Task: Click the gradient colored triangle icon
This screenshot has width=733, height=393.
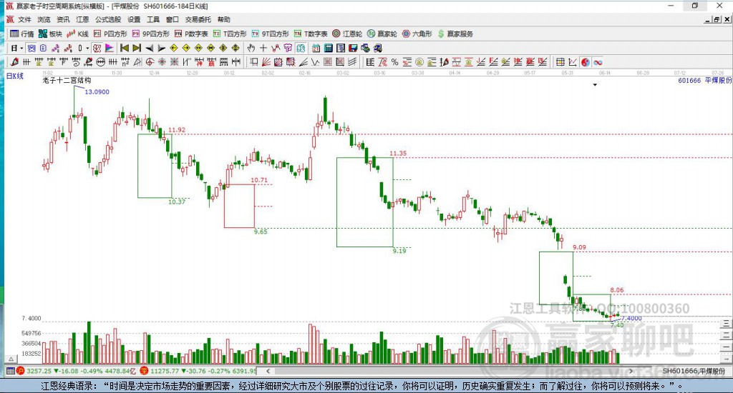Action: (x=109, y=48)
